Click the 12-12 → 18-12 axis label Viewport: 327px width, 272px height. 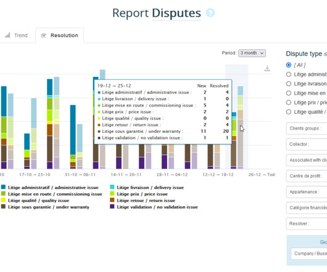point(218,175)
